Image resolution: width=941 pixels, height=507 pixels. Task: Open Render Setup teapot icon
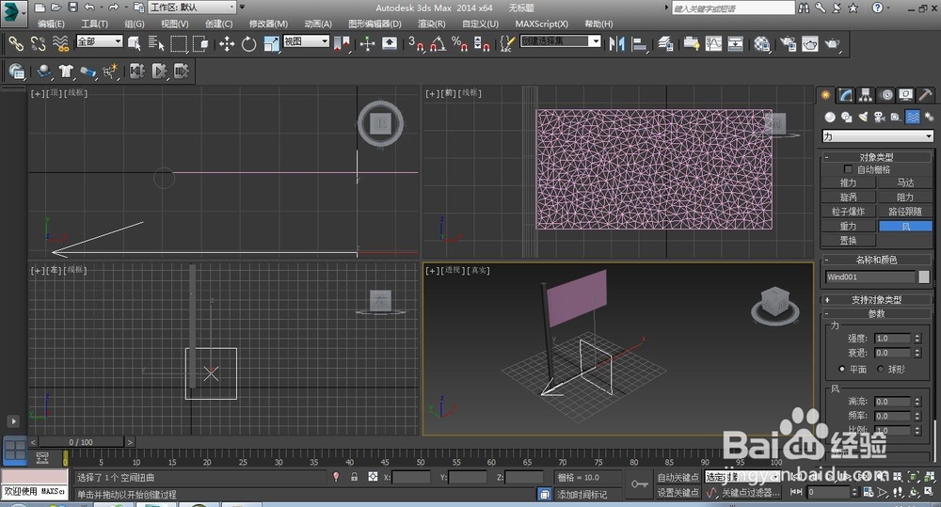coord(788,43)
